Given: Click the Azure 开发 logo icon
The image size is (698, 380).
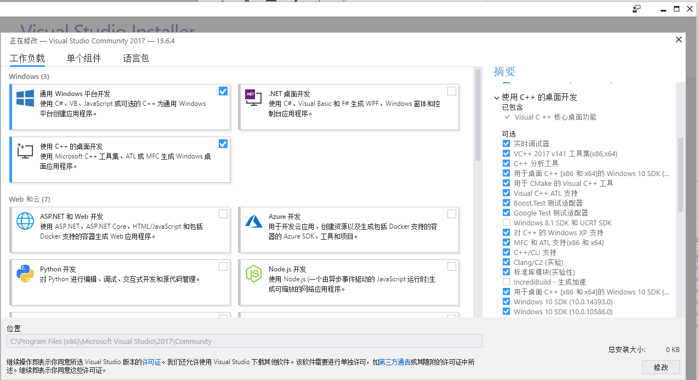Looking at the screenshot, I should 254,220.
